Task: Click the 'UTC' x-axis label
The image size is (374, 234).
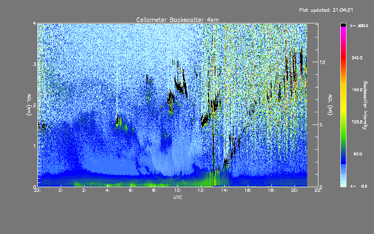Action: 178,197
